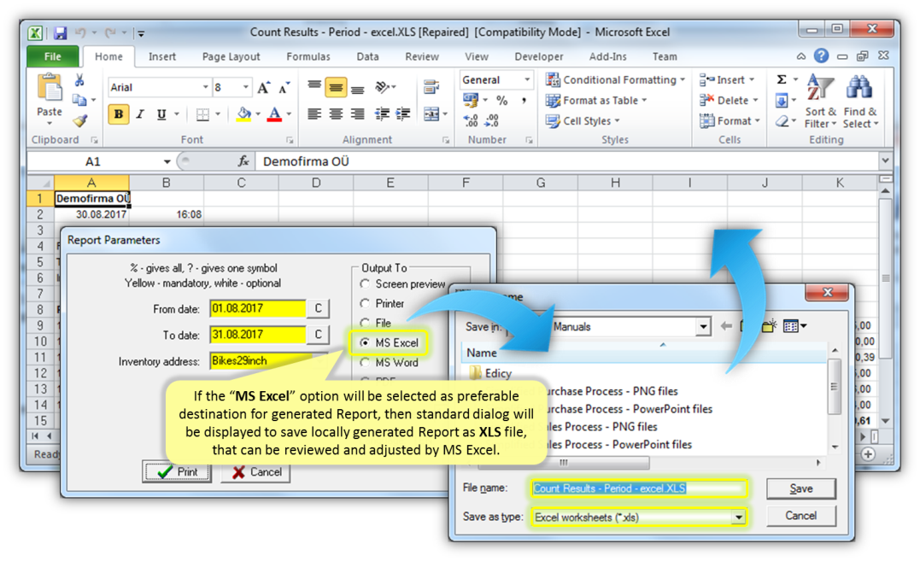Switch to the Review ribbon tab
Screen dimensions: 920x561
click(x=422, y=56)
